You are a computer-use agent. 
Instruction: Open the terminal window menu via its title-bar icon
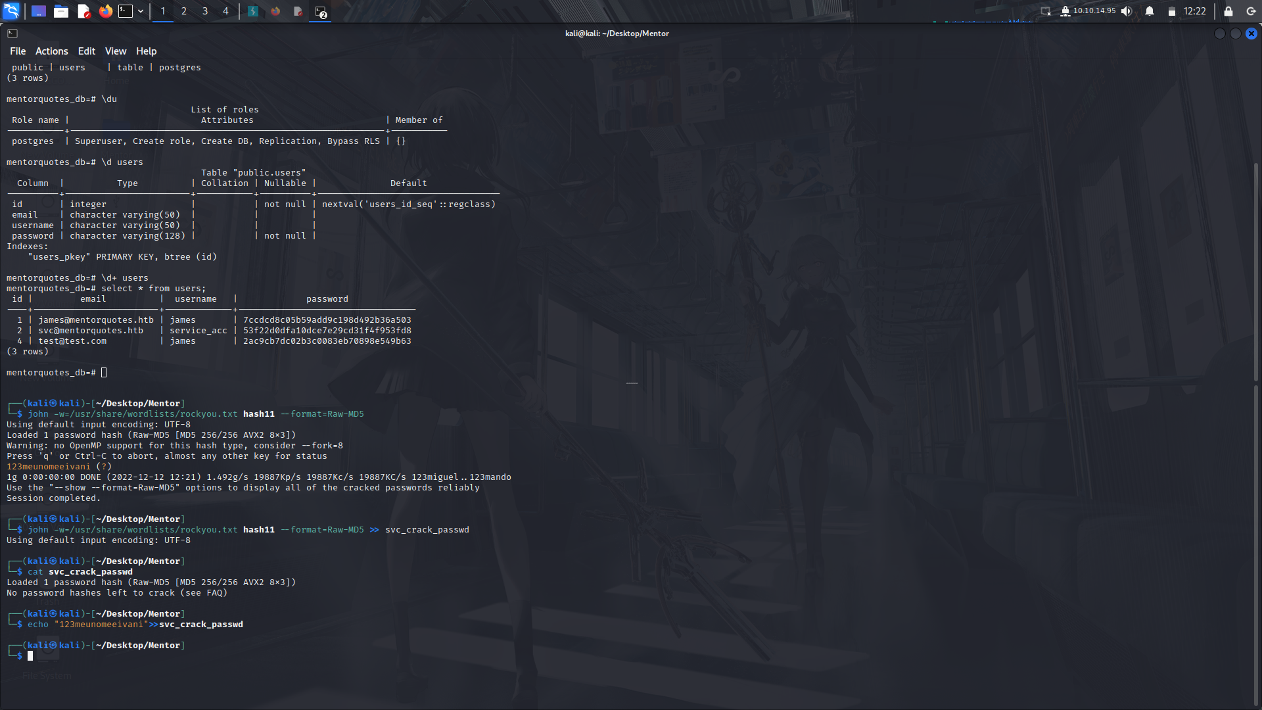12,33
